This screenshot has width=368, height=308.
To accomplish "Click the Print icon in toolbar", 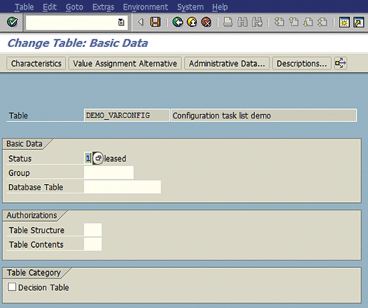I will [x=227, y=22].
